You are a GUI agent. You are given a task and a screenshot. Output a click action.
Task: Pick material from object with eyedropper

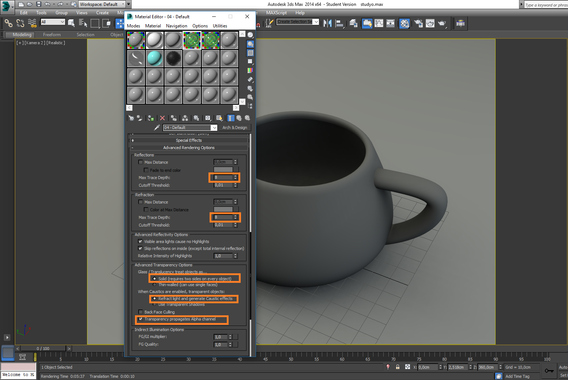[x=157, y=128]
